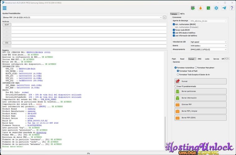Click the CSC file button

click(7, 43)
